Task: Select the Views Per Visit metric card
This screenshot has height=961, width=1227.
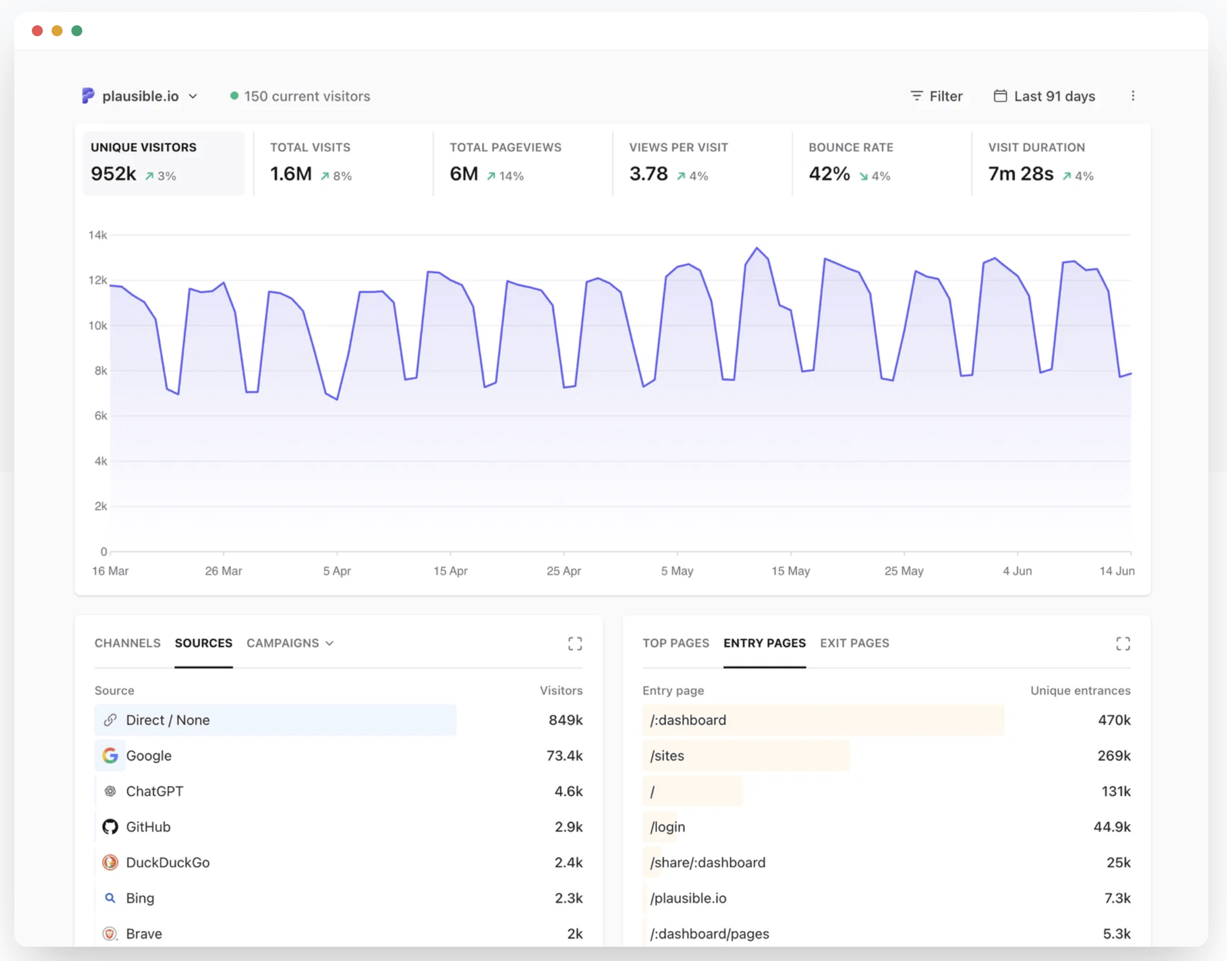Action: click(702, 163)
